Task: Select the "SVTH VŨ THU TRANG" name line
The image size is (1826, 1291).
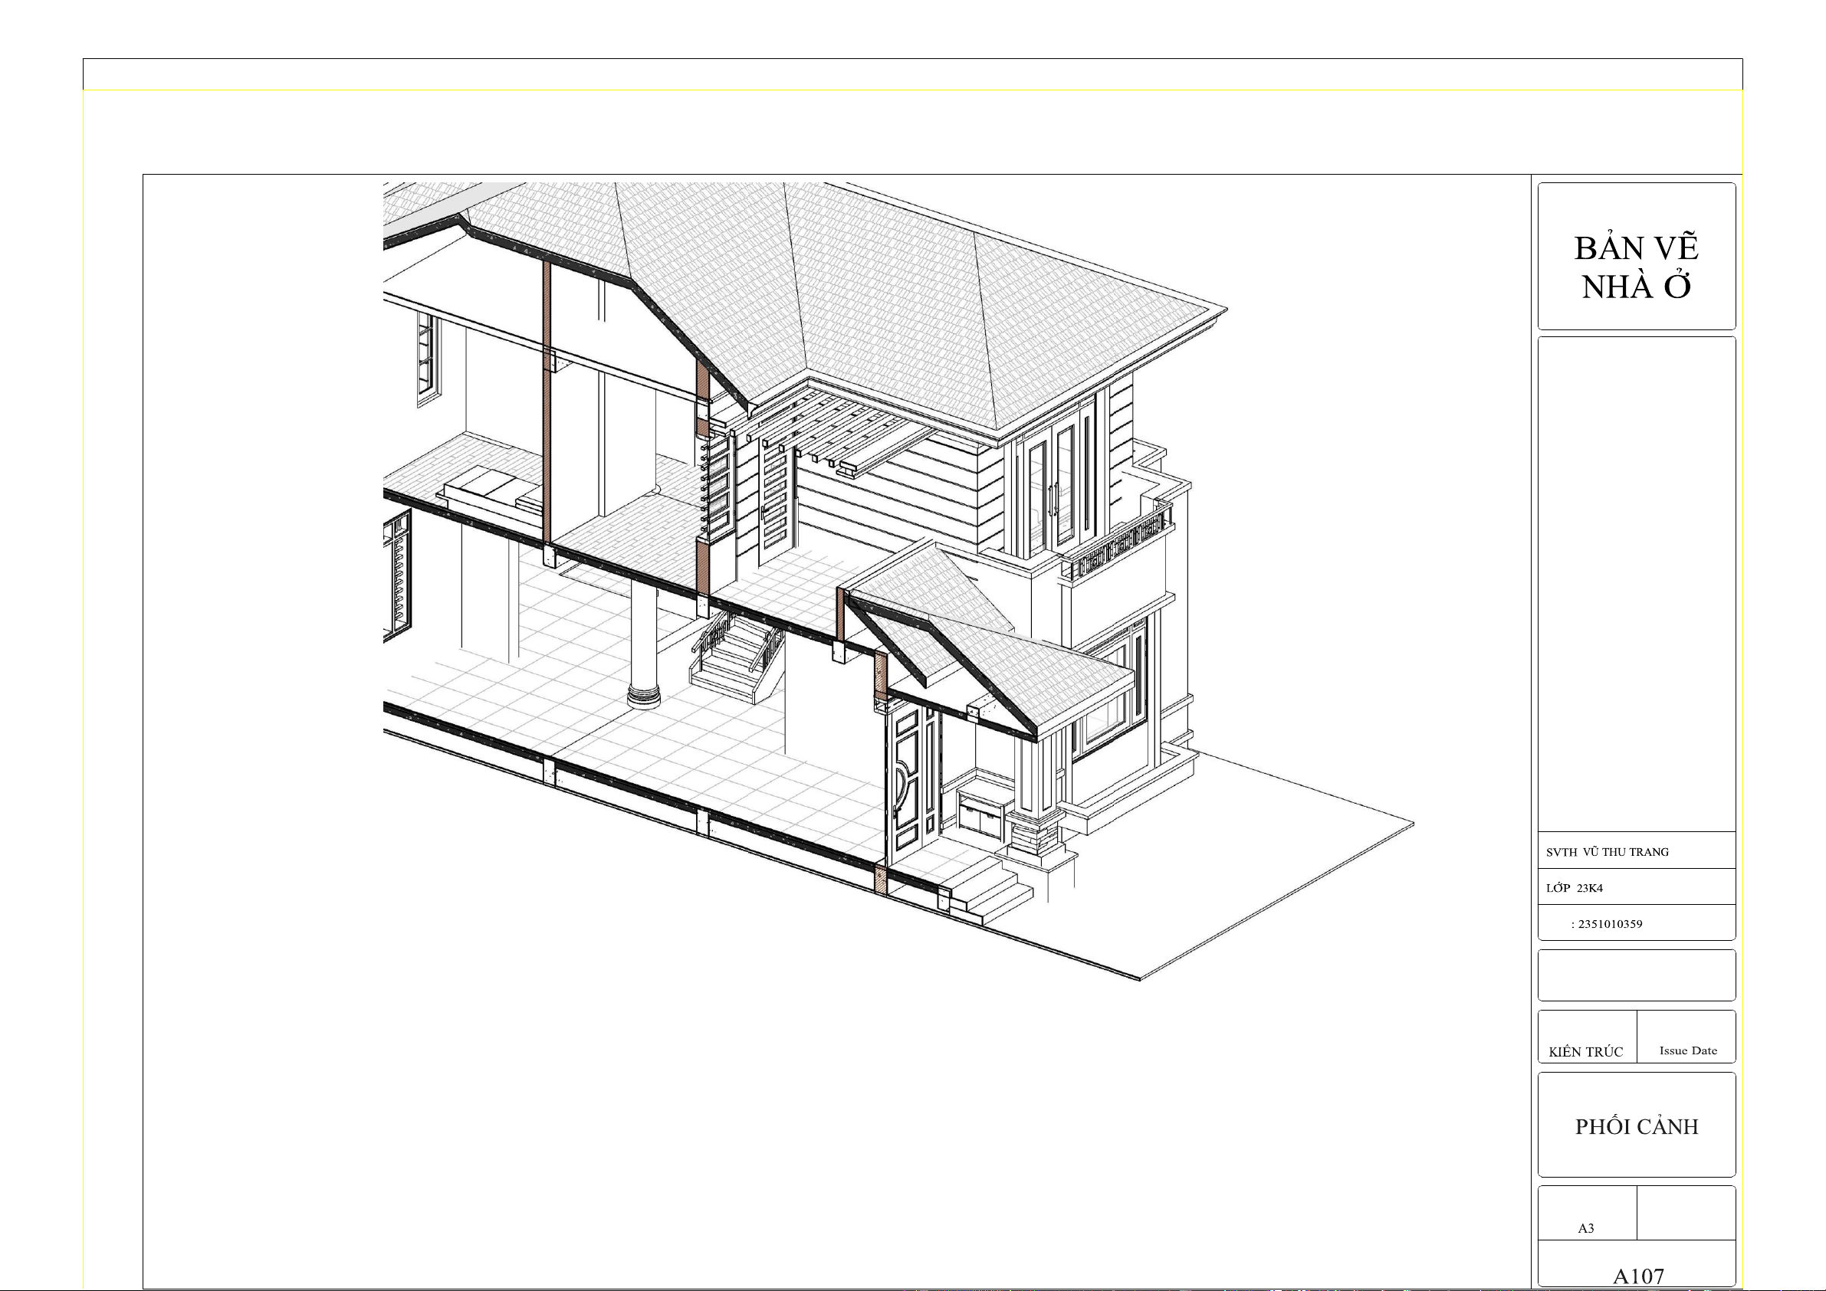Action: pos(1607,851)
